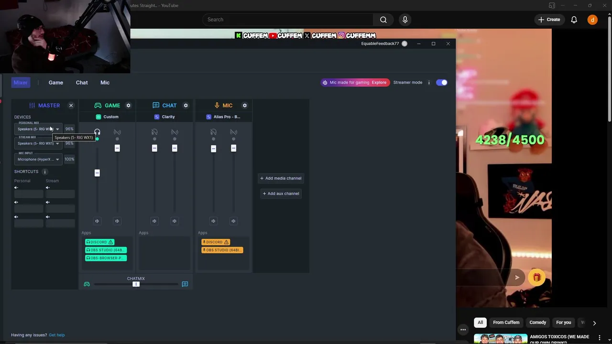
Task: Open the Get help link
Action: [56, 335]
